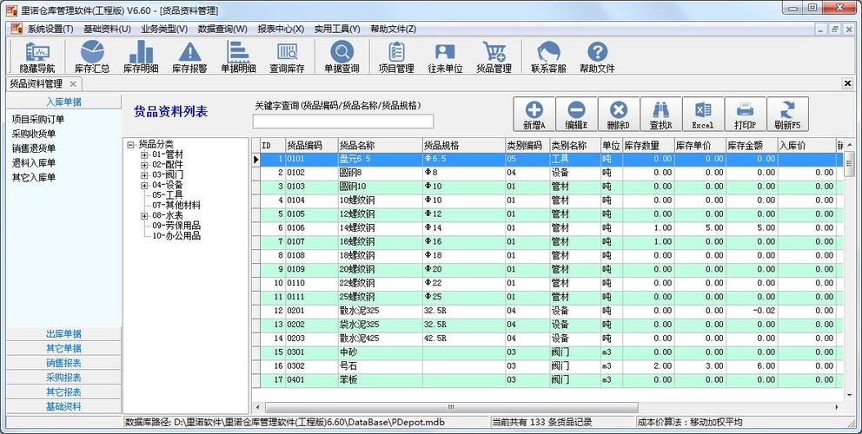Screen dimensions: 862x434
Task: Click the 刷新F5 refresh button
Action: click(x=787, y=114)
